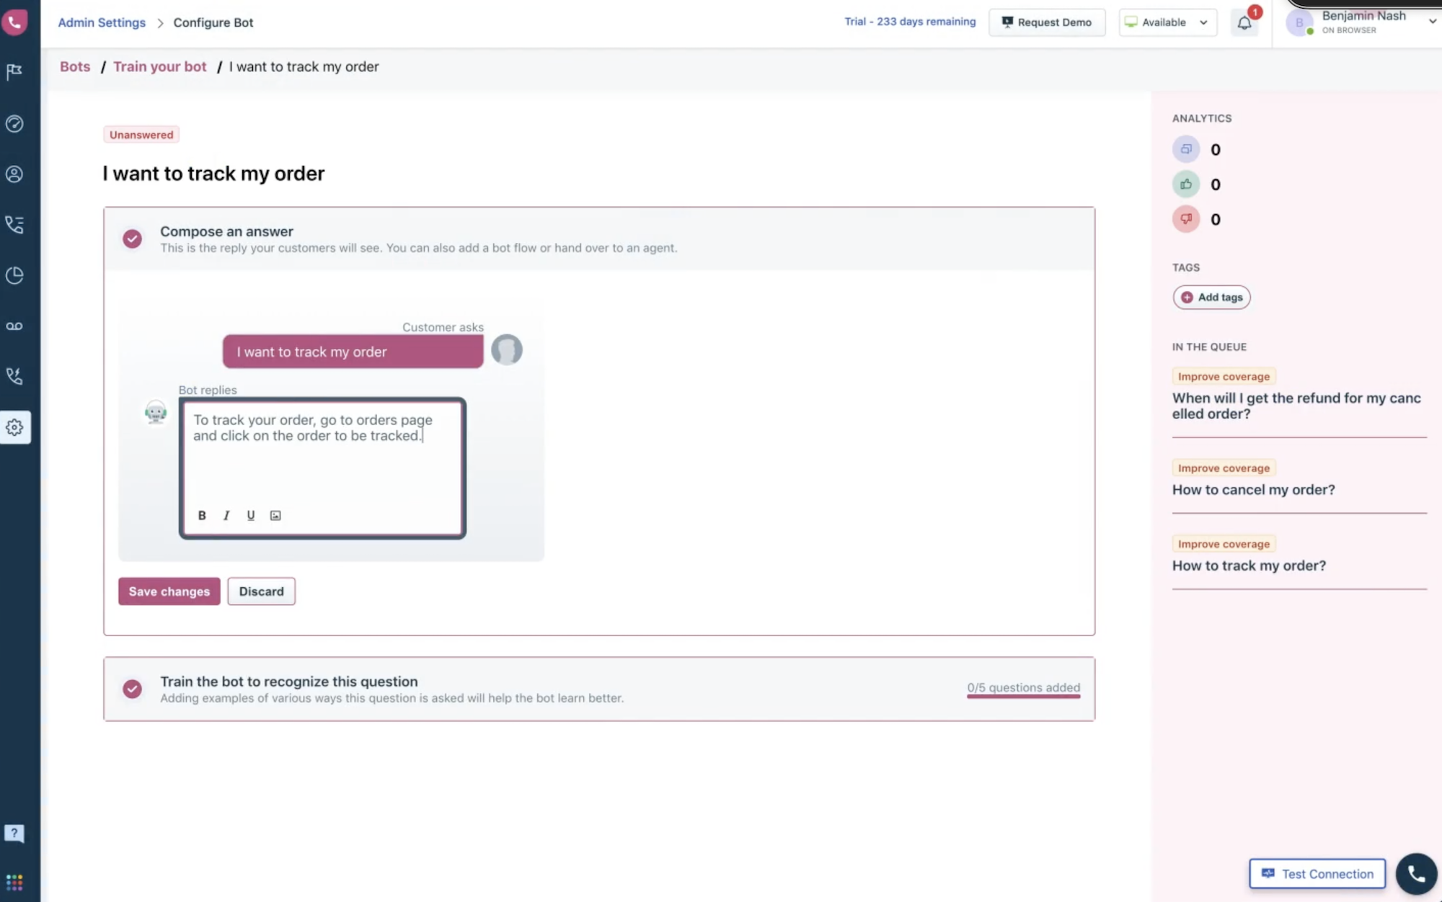Click the contacts panel icon

point(14,174)
